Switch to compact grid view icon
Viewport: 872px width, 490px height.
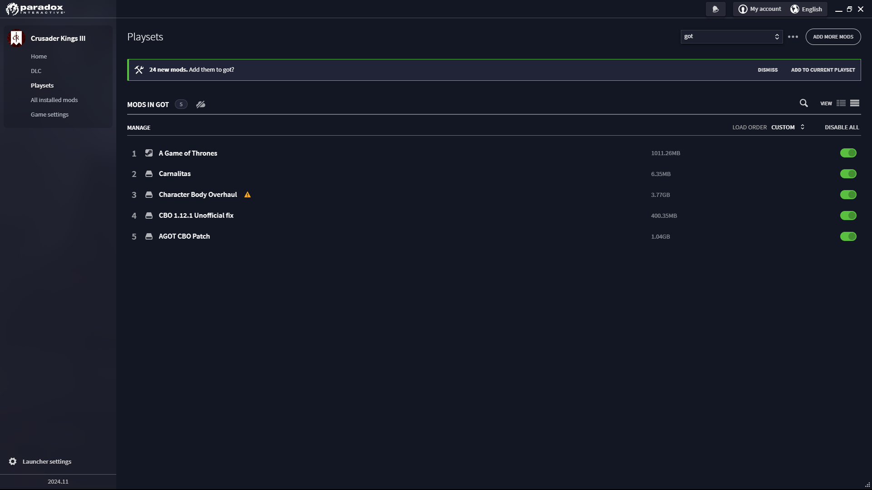841,103
